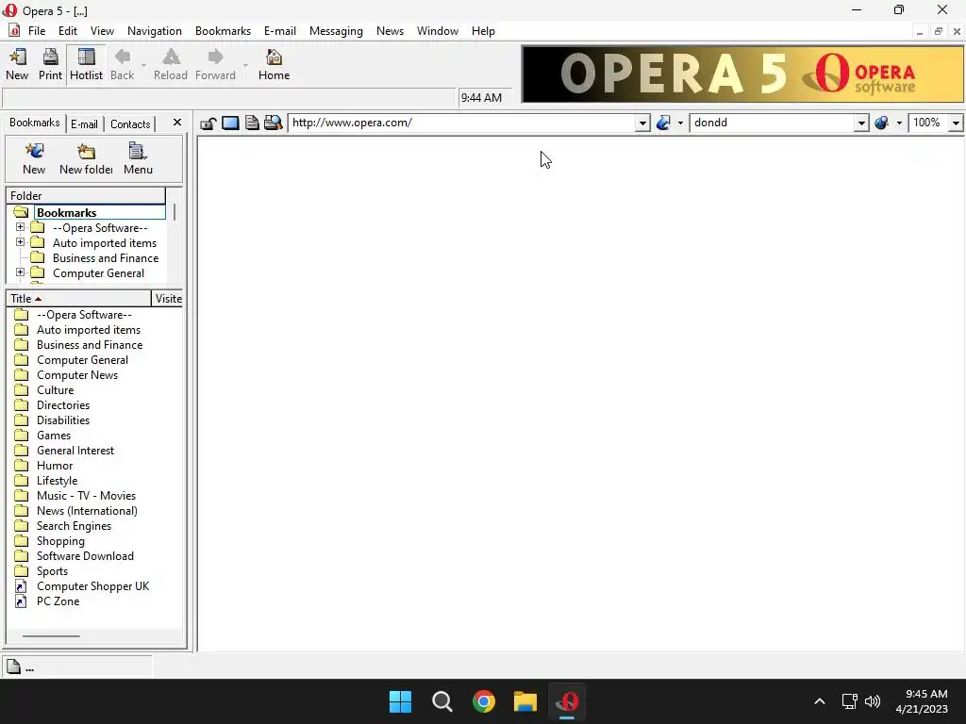Click the Print toolbar icon
966x724 pixels.
coord(50,65)
